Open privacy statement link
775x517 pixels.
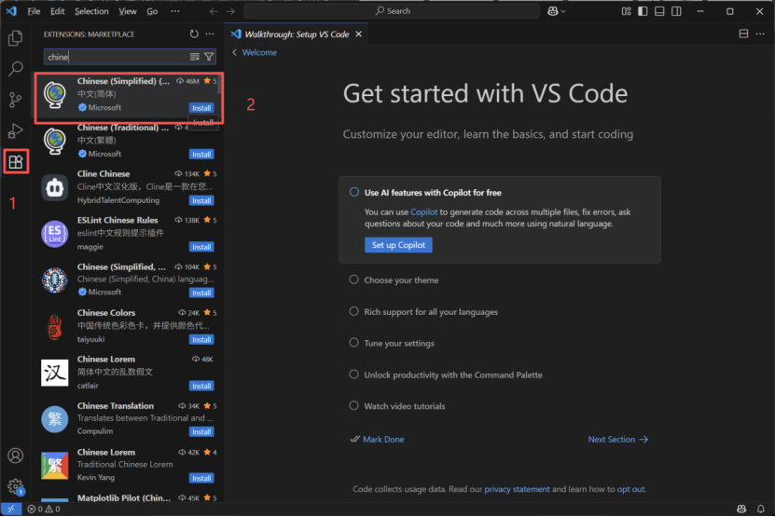point(517,489)
